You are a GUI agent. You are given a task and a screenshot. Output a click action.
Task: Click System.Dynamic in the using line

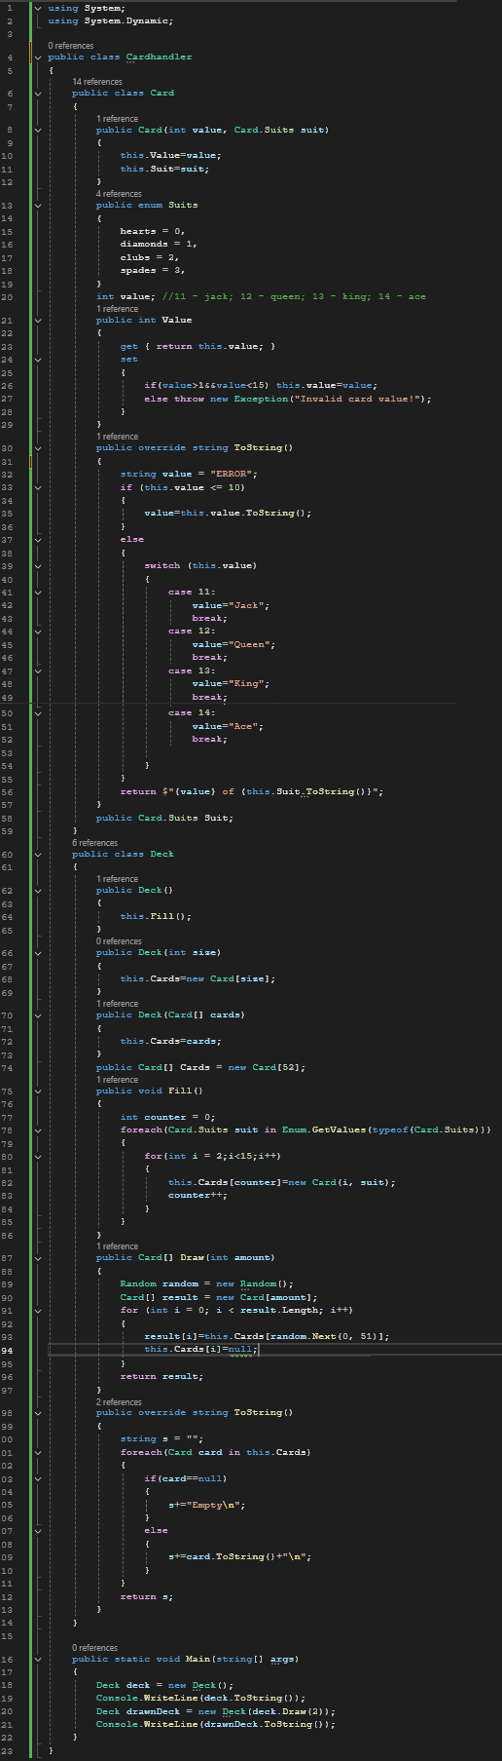(x=128, y=20)
